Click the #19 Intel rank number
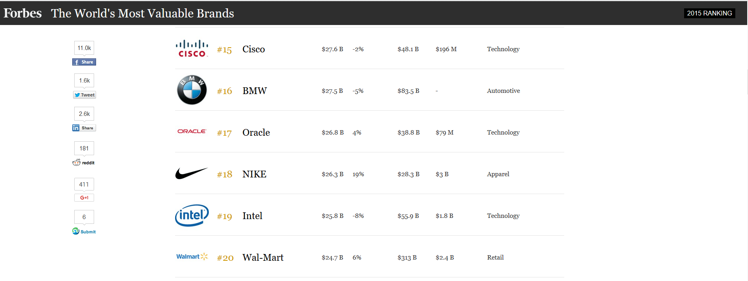 click(x=224, y=216)
